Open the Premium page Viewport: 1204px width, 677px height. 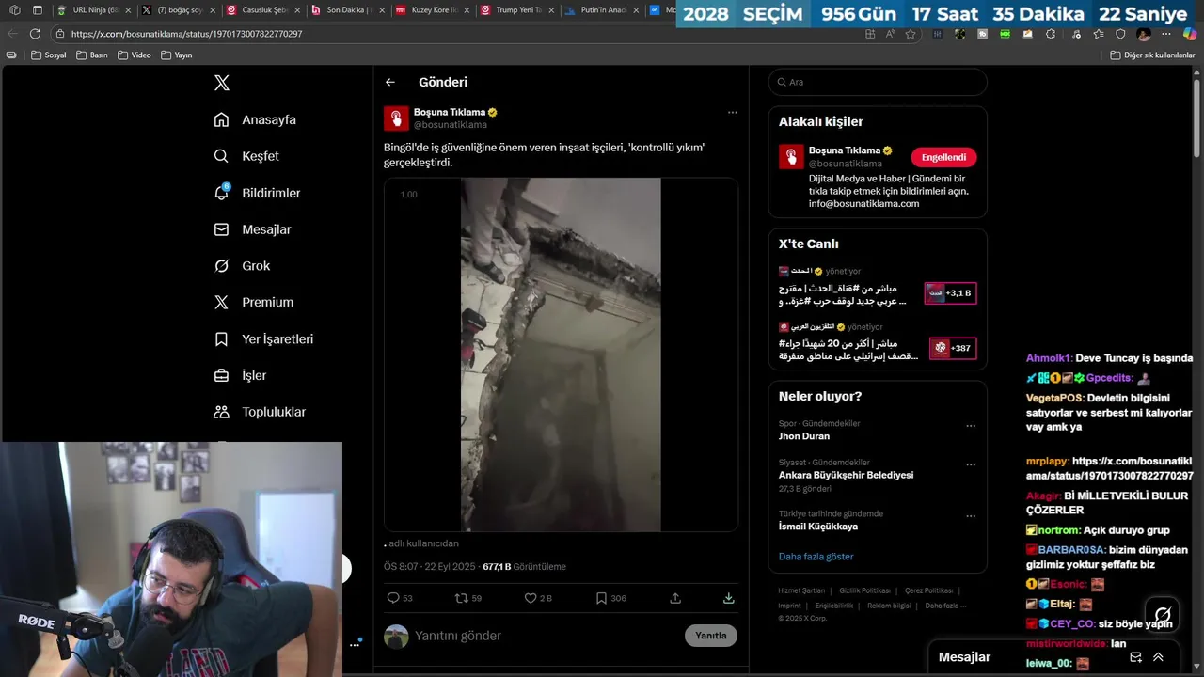point(254,302)
